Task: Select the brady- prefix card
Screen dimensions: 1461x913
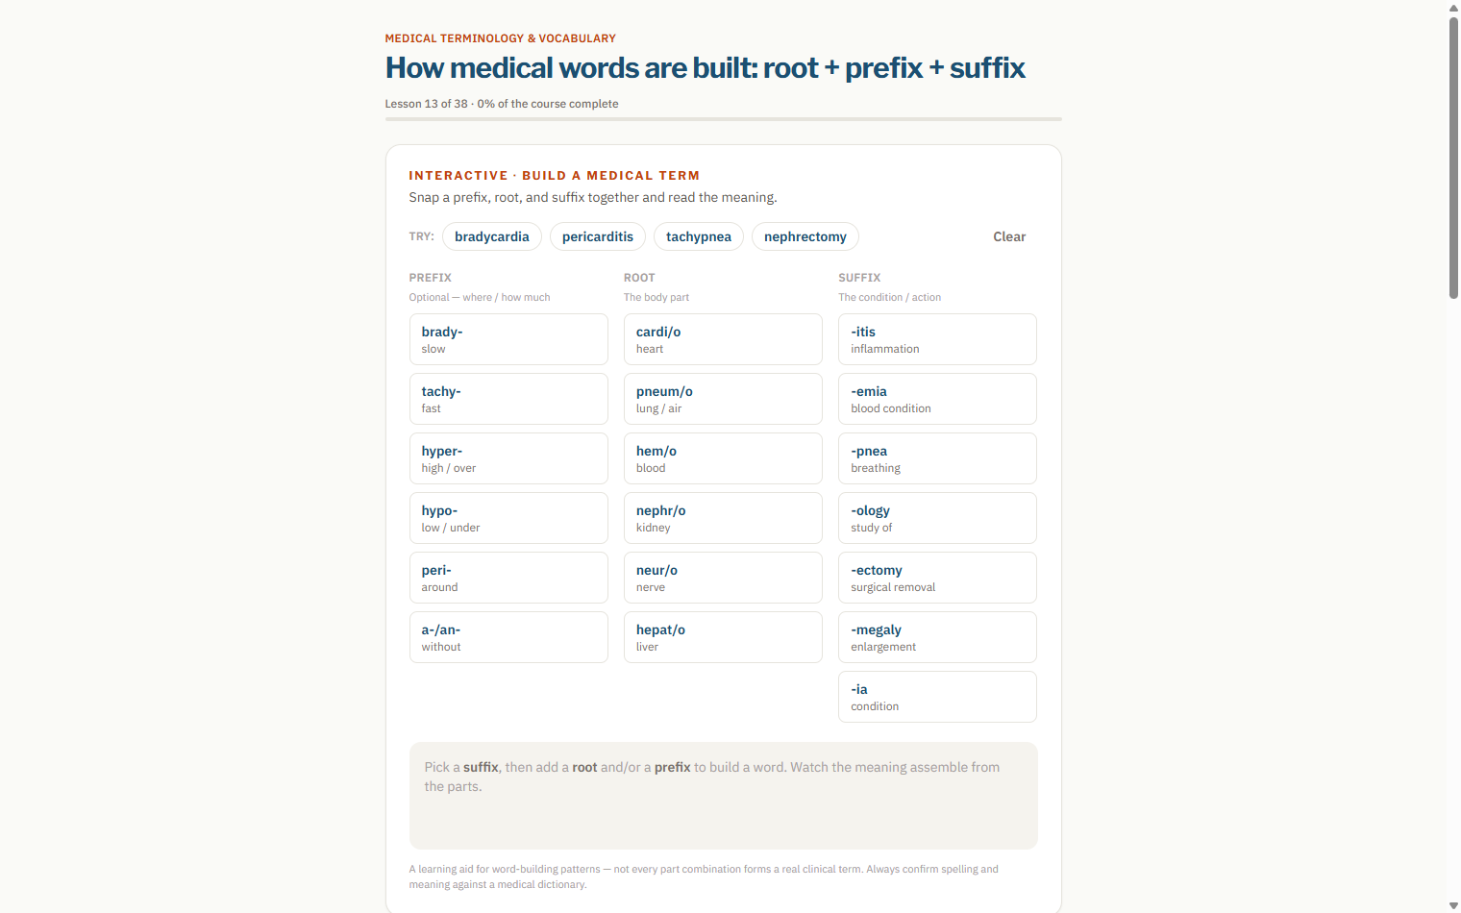Action: click(508, 339)
